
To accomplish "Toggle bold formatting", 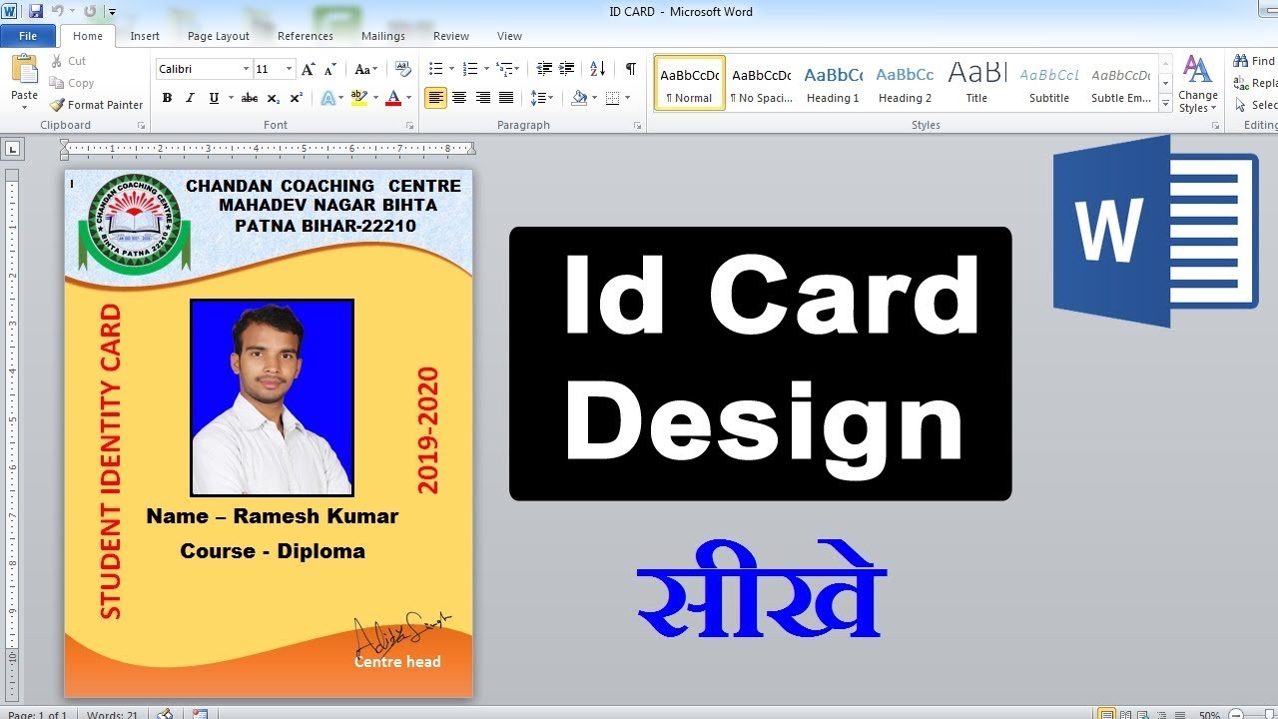I will click(x=167, y=98).
